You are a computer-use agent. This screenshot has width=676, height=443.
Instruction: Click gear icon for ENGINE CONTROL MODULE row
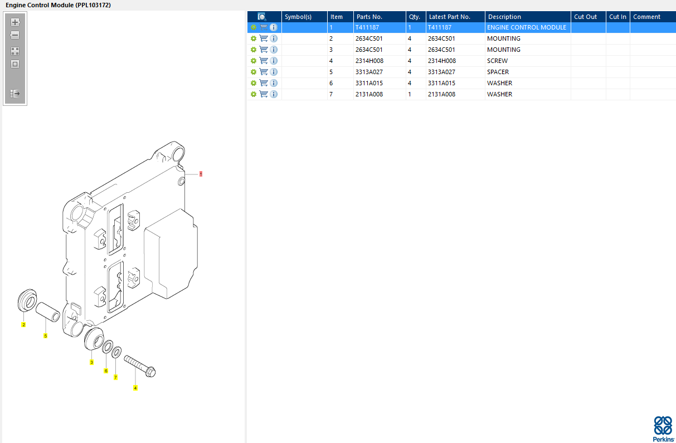tap(254, 27)
